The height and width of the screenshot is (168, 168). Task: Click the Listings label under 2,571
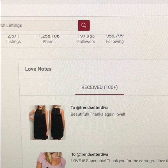tap(14, 42)
